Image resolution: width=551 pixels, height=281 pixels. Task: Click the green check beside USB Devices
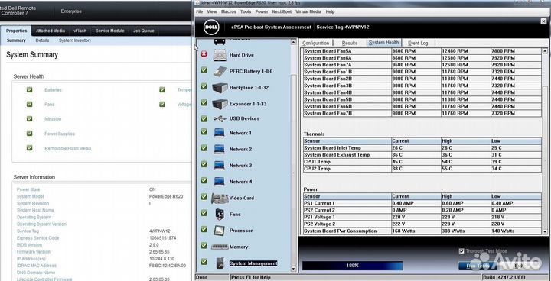click(x=204, y=118)
